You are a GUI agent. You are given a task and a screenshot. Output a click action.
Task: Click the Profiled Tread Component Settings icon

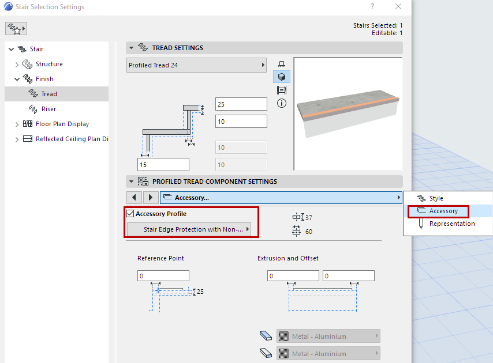point(143,181)
